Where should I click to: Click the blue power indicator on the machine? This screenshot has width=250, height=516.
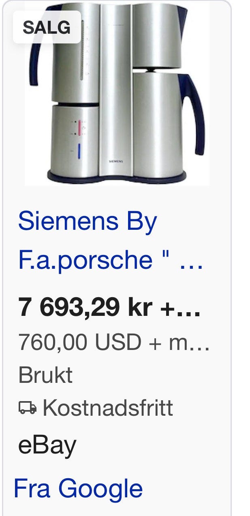pyautogui.click(x=79, y=151)
